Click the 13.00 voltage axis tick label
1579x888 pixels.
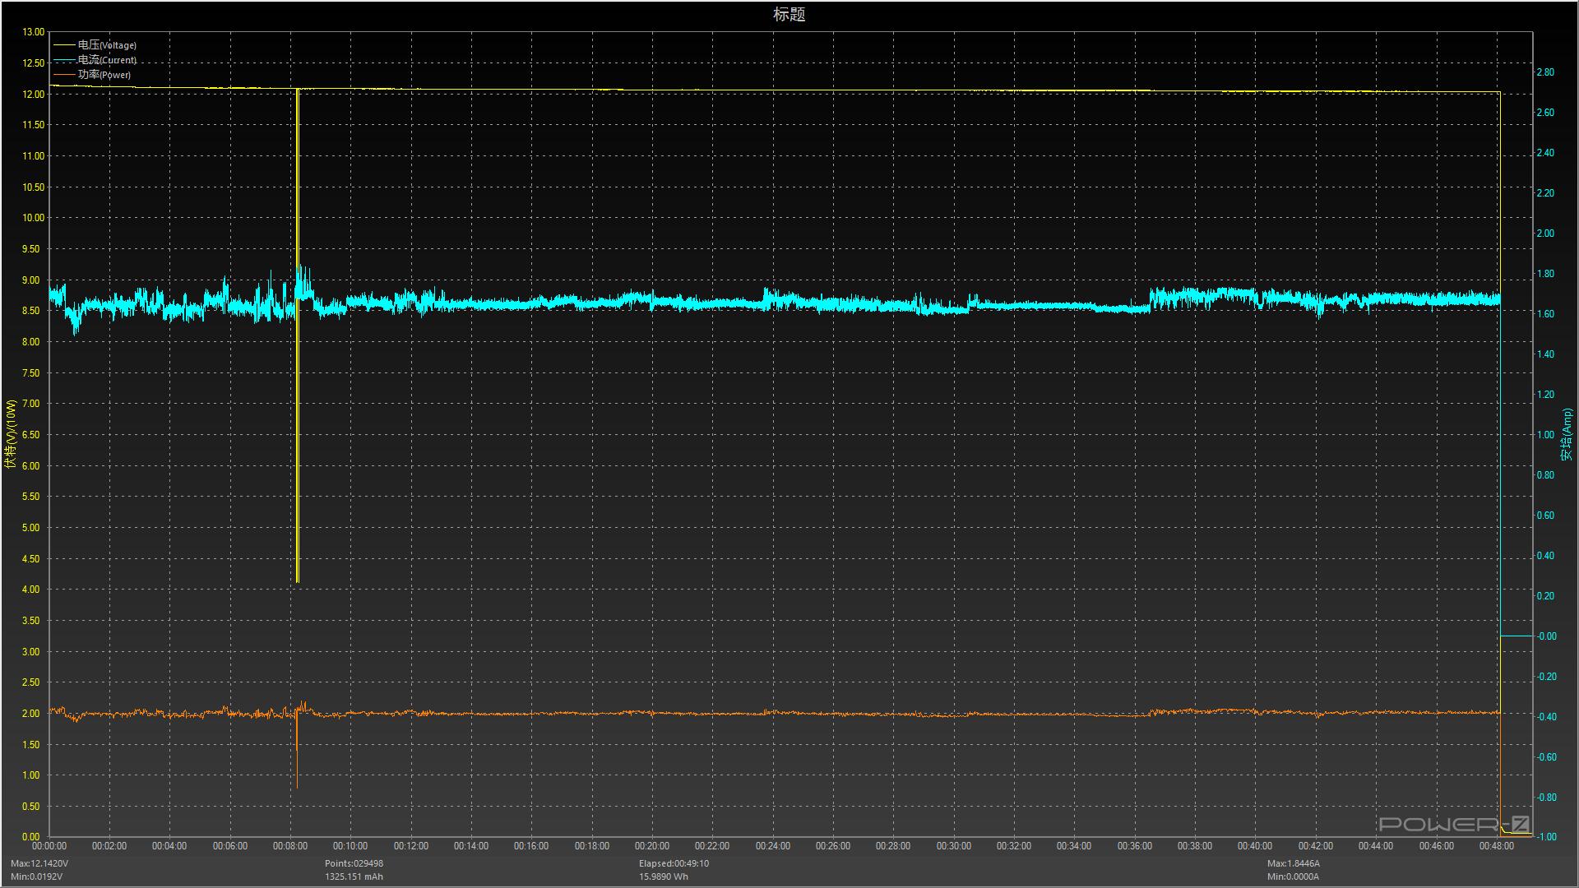(x=34, y=32)
